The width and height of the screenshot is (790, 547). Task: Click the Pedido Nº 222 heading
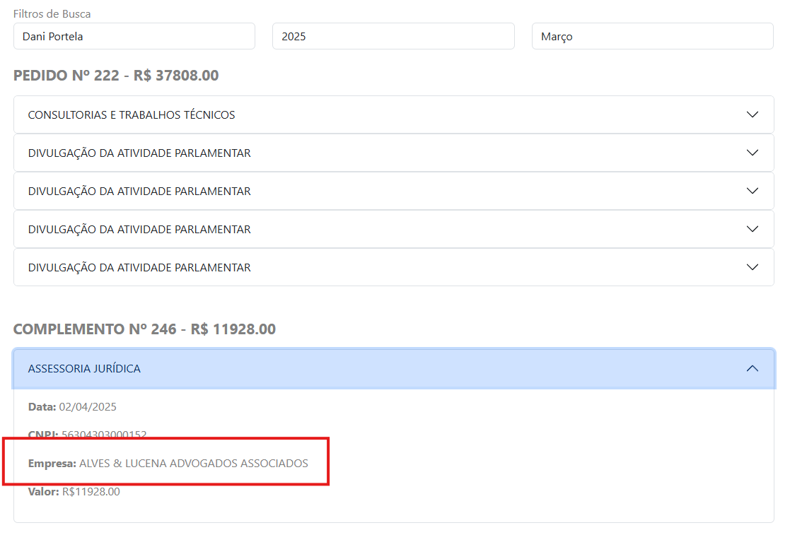tap(116, 75)
